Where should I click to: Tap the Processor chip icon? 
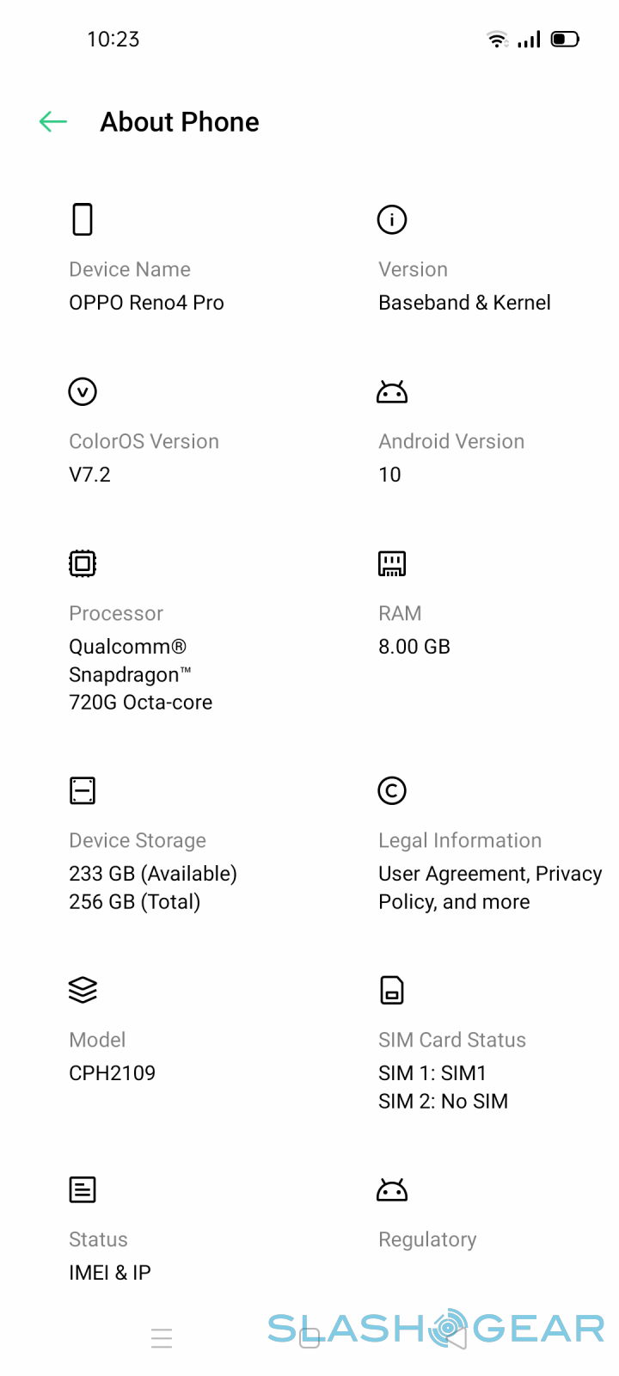[x=83, y=563]
